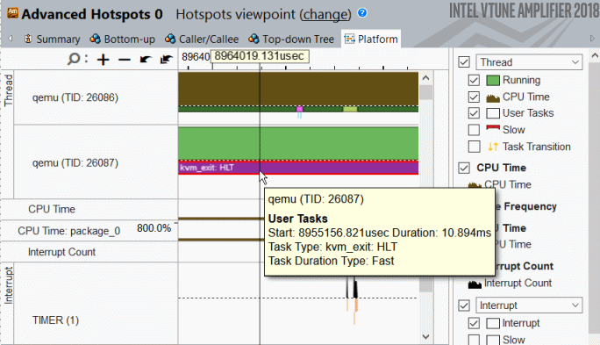Viewport: 600px width, 345px height.
Task: Toggle the CPU Time section checkbox
Action: click(464, 168)
